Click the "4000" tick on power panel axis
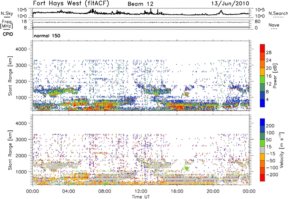The image size is (288, 199). coord(21,49)
